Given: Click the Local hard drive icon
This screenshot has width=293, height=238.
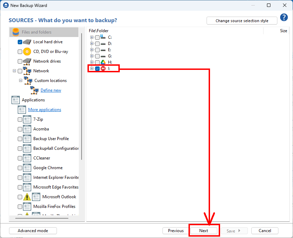Looking at the screenshot, I should (x=27, y=42).
